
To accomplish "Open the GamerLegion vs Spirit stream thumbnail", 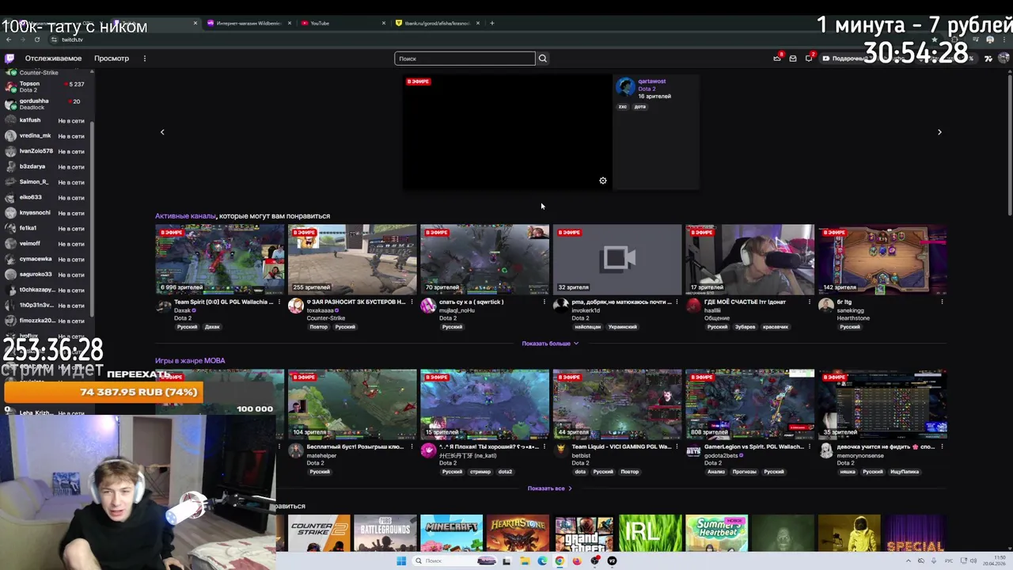I will [749, 404].
